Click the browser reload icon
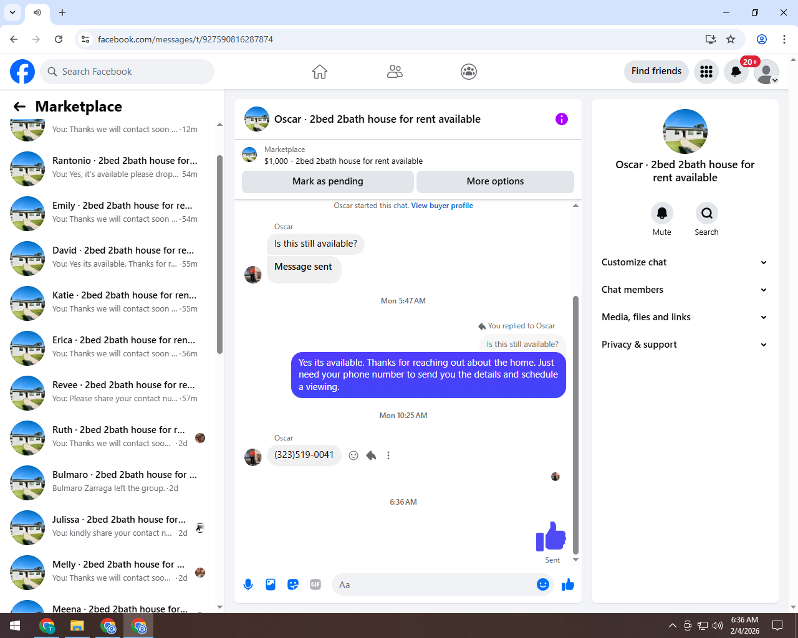The height and width of the screenshot is (638, 798). 59,39
